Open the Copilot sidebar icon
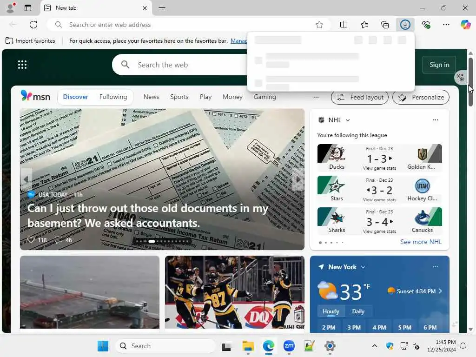Viewport: 476px width, 357px height. coord(465,25)
